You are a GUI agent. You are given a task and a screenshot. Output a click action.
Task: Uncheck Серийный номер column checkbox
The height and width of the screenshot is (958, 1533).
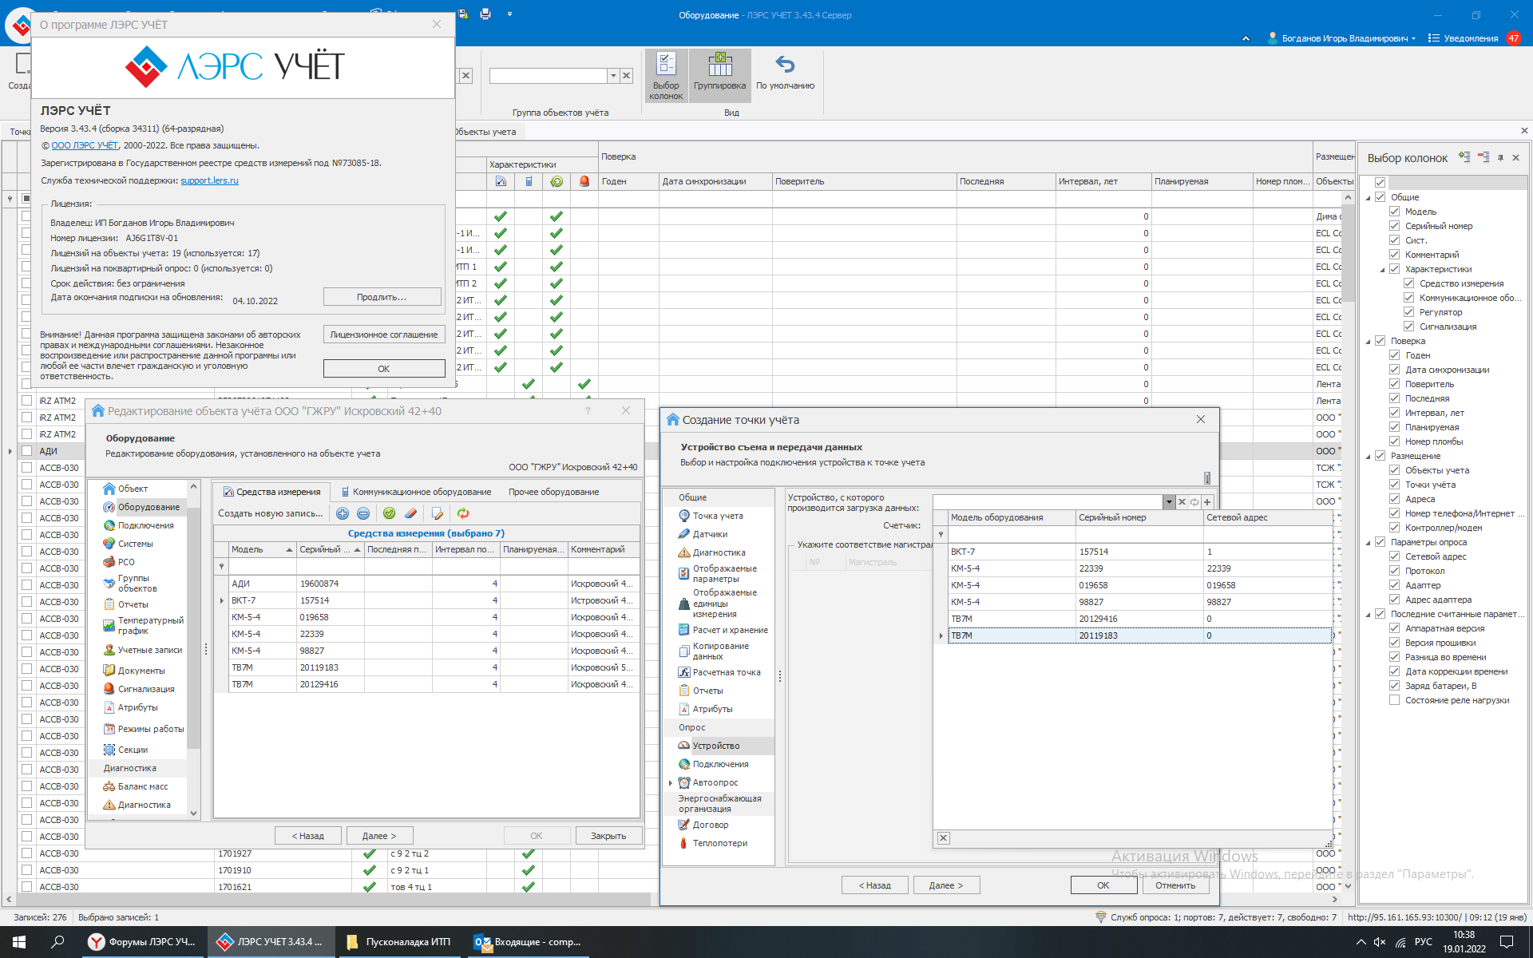point(1394,226)
